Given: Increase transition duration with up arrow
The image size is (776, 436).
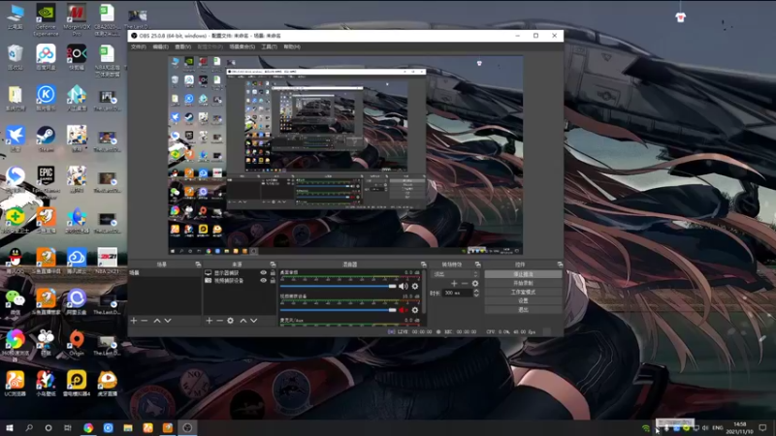Looking at the screenshot, I should coord(476,291).
